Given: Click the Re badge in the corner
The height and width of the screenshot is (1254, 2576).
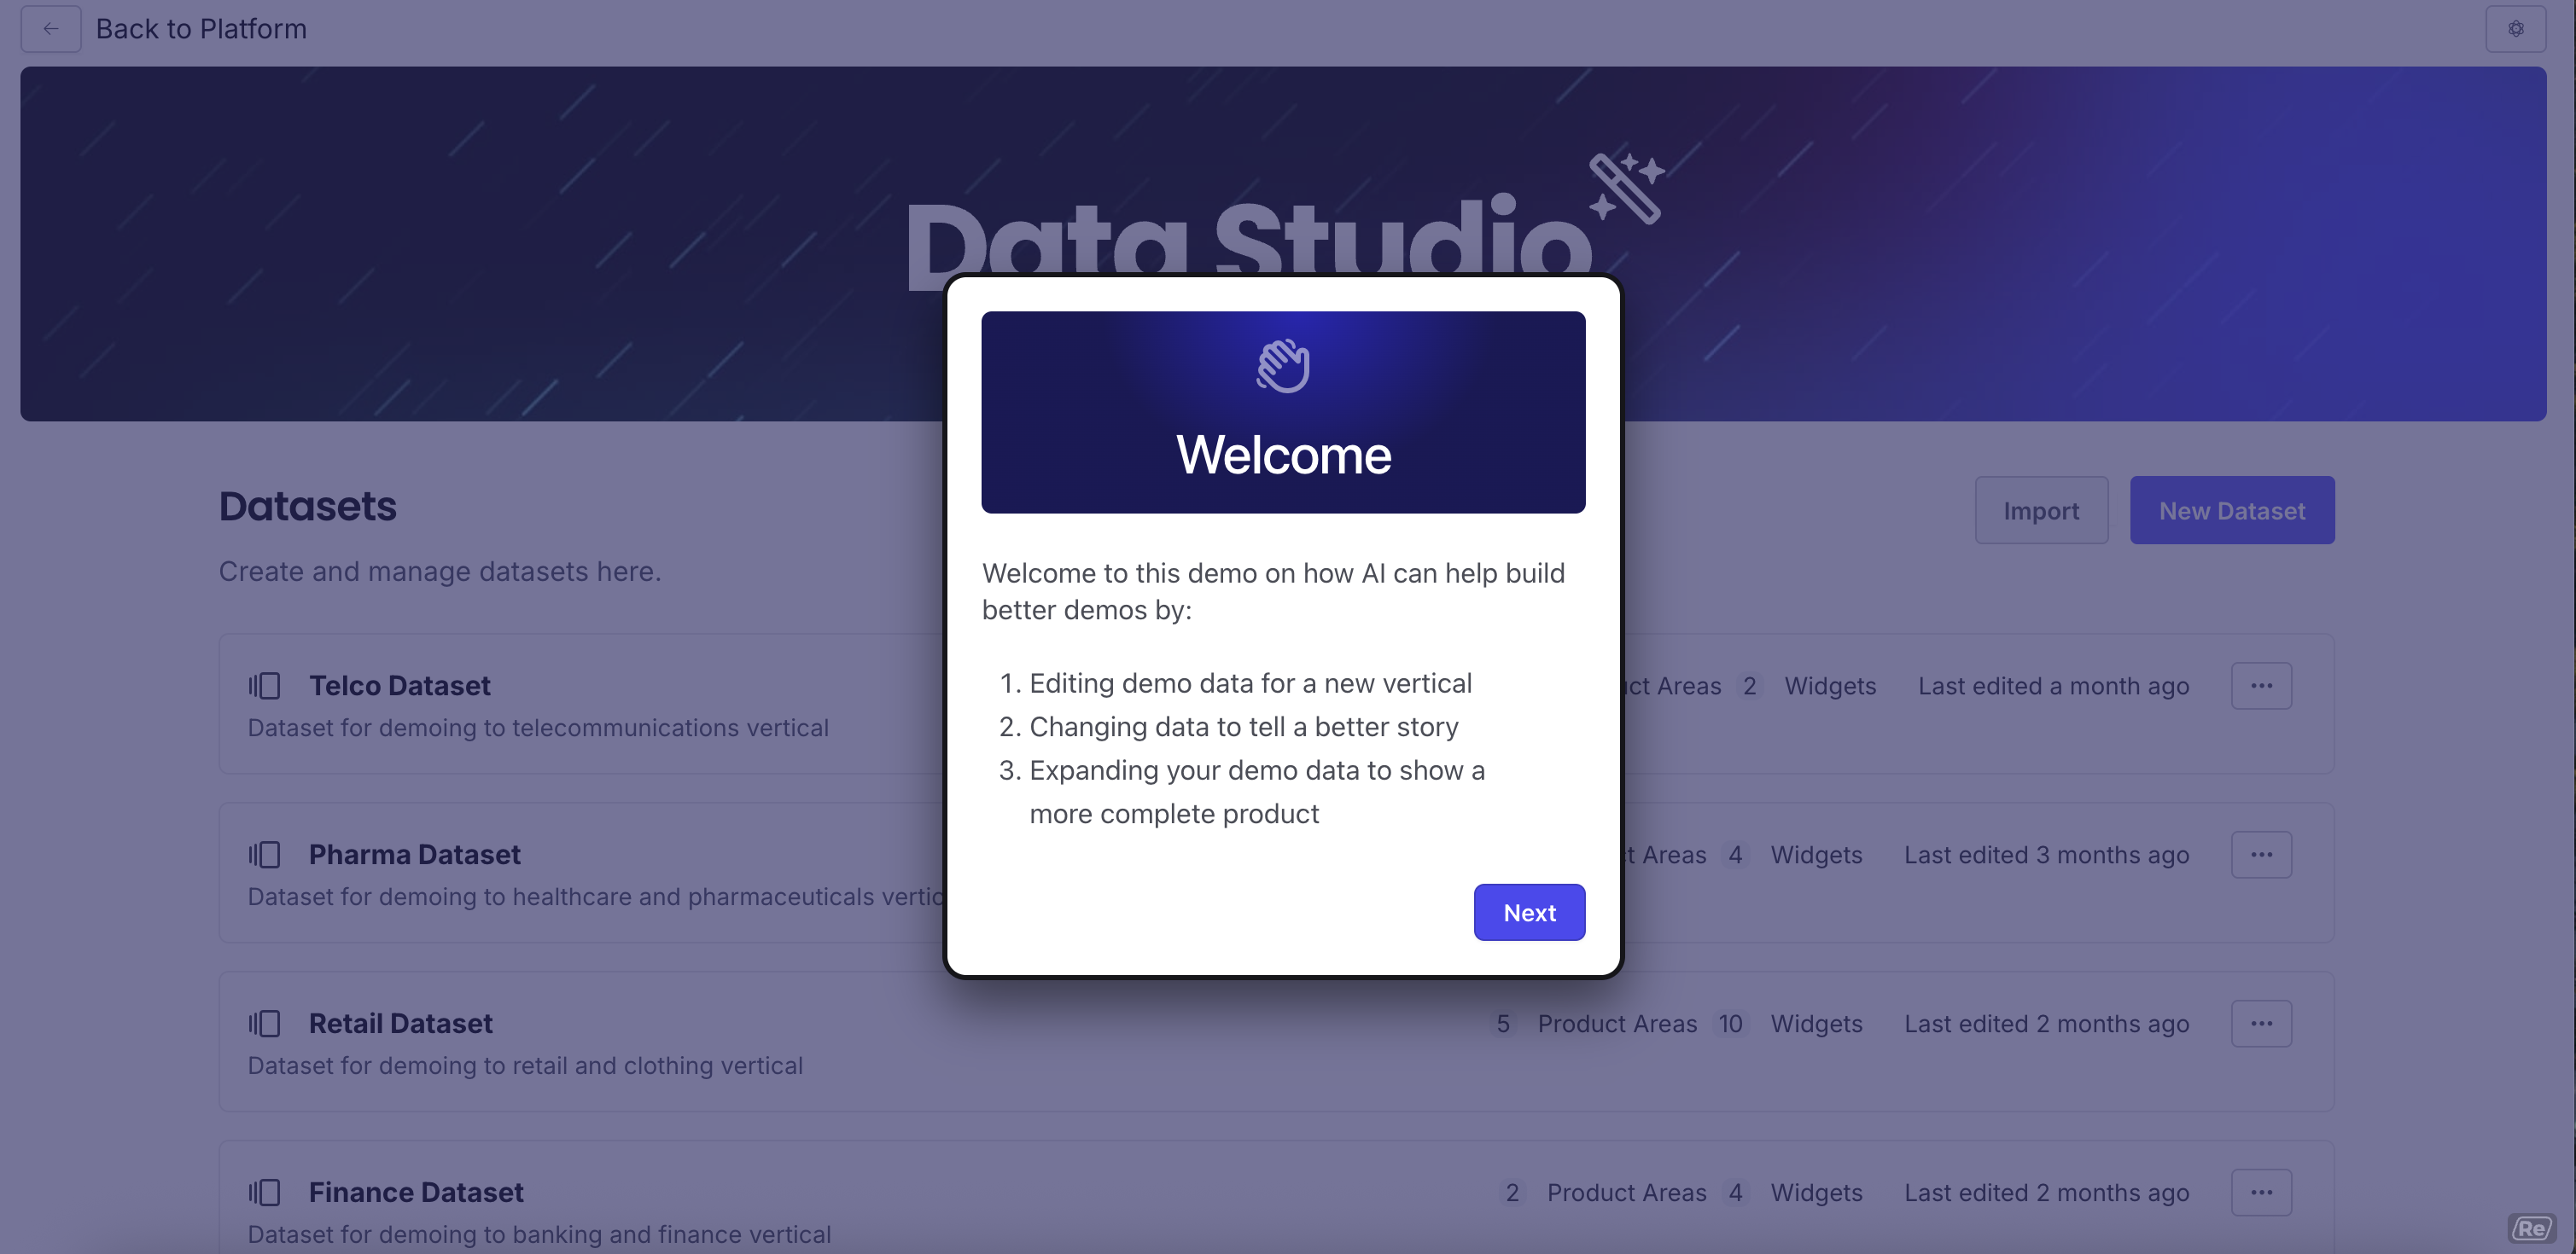Looking at the screenshot, I should (x=2532, y=1228).
